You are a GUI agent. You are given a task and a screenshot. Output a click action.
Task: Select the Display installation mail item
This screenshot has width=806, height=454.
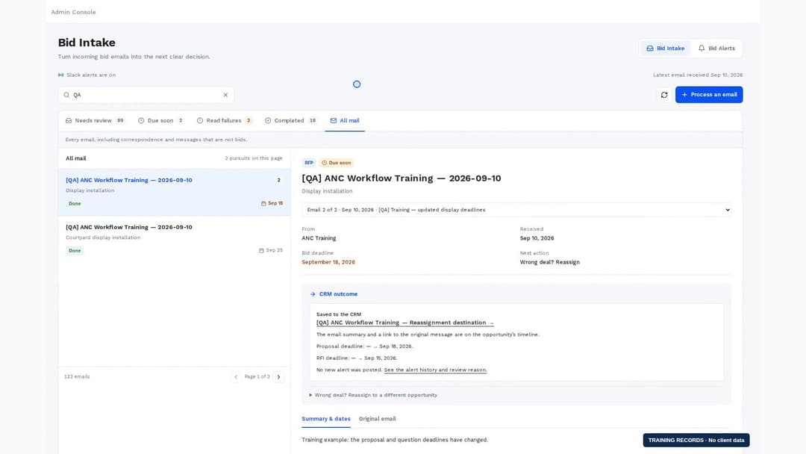click(174, 192)
